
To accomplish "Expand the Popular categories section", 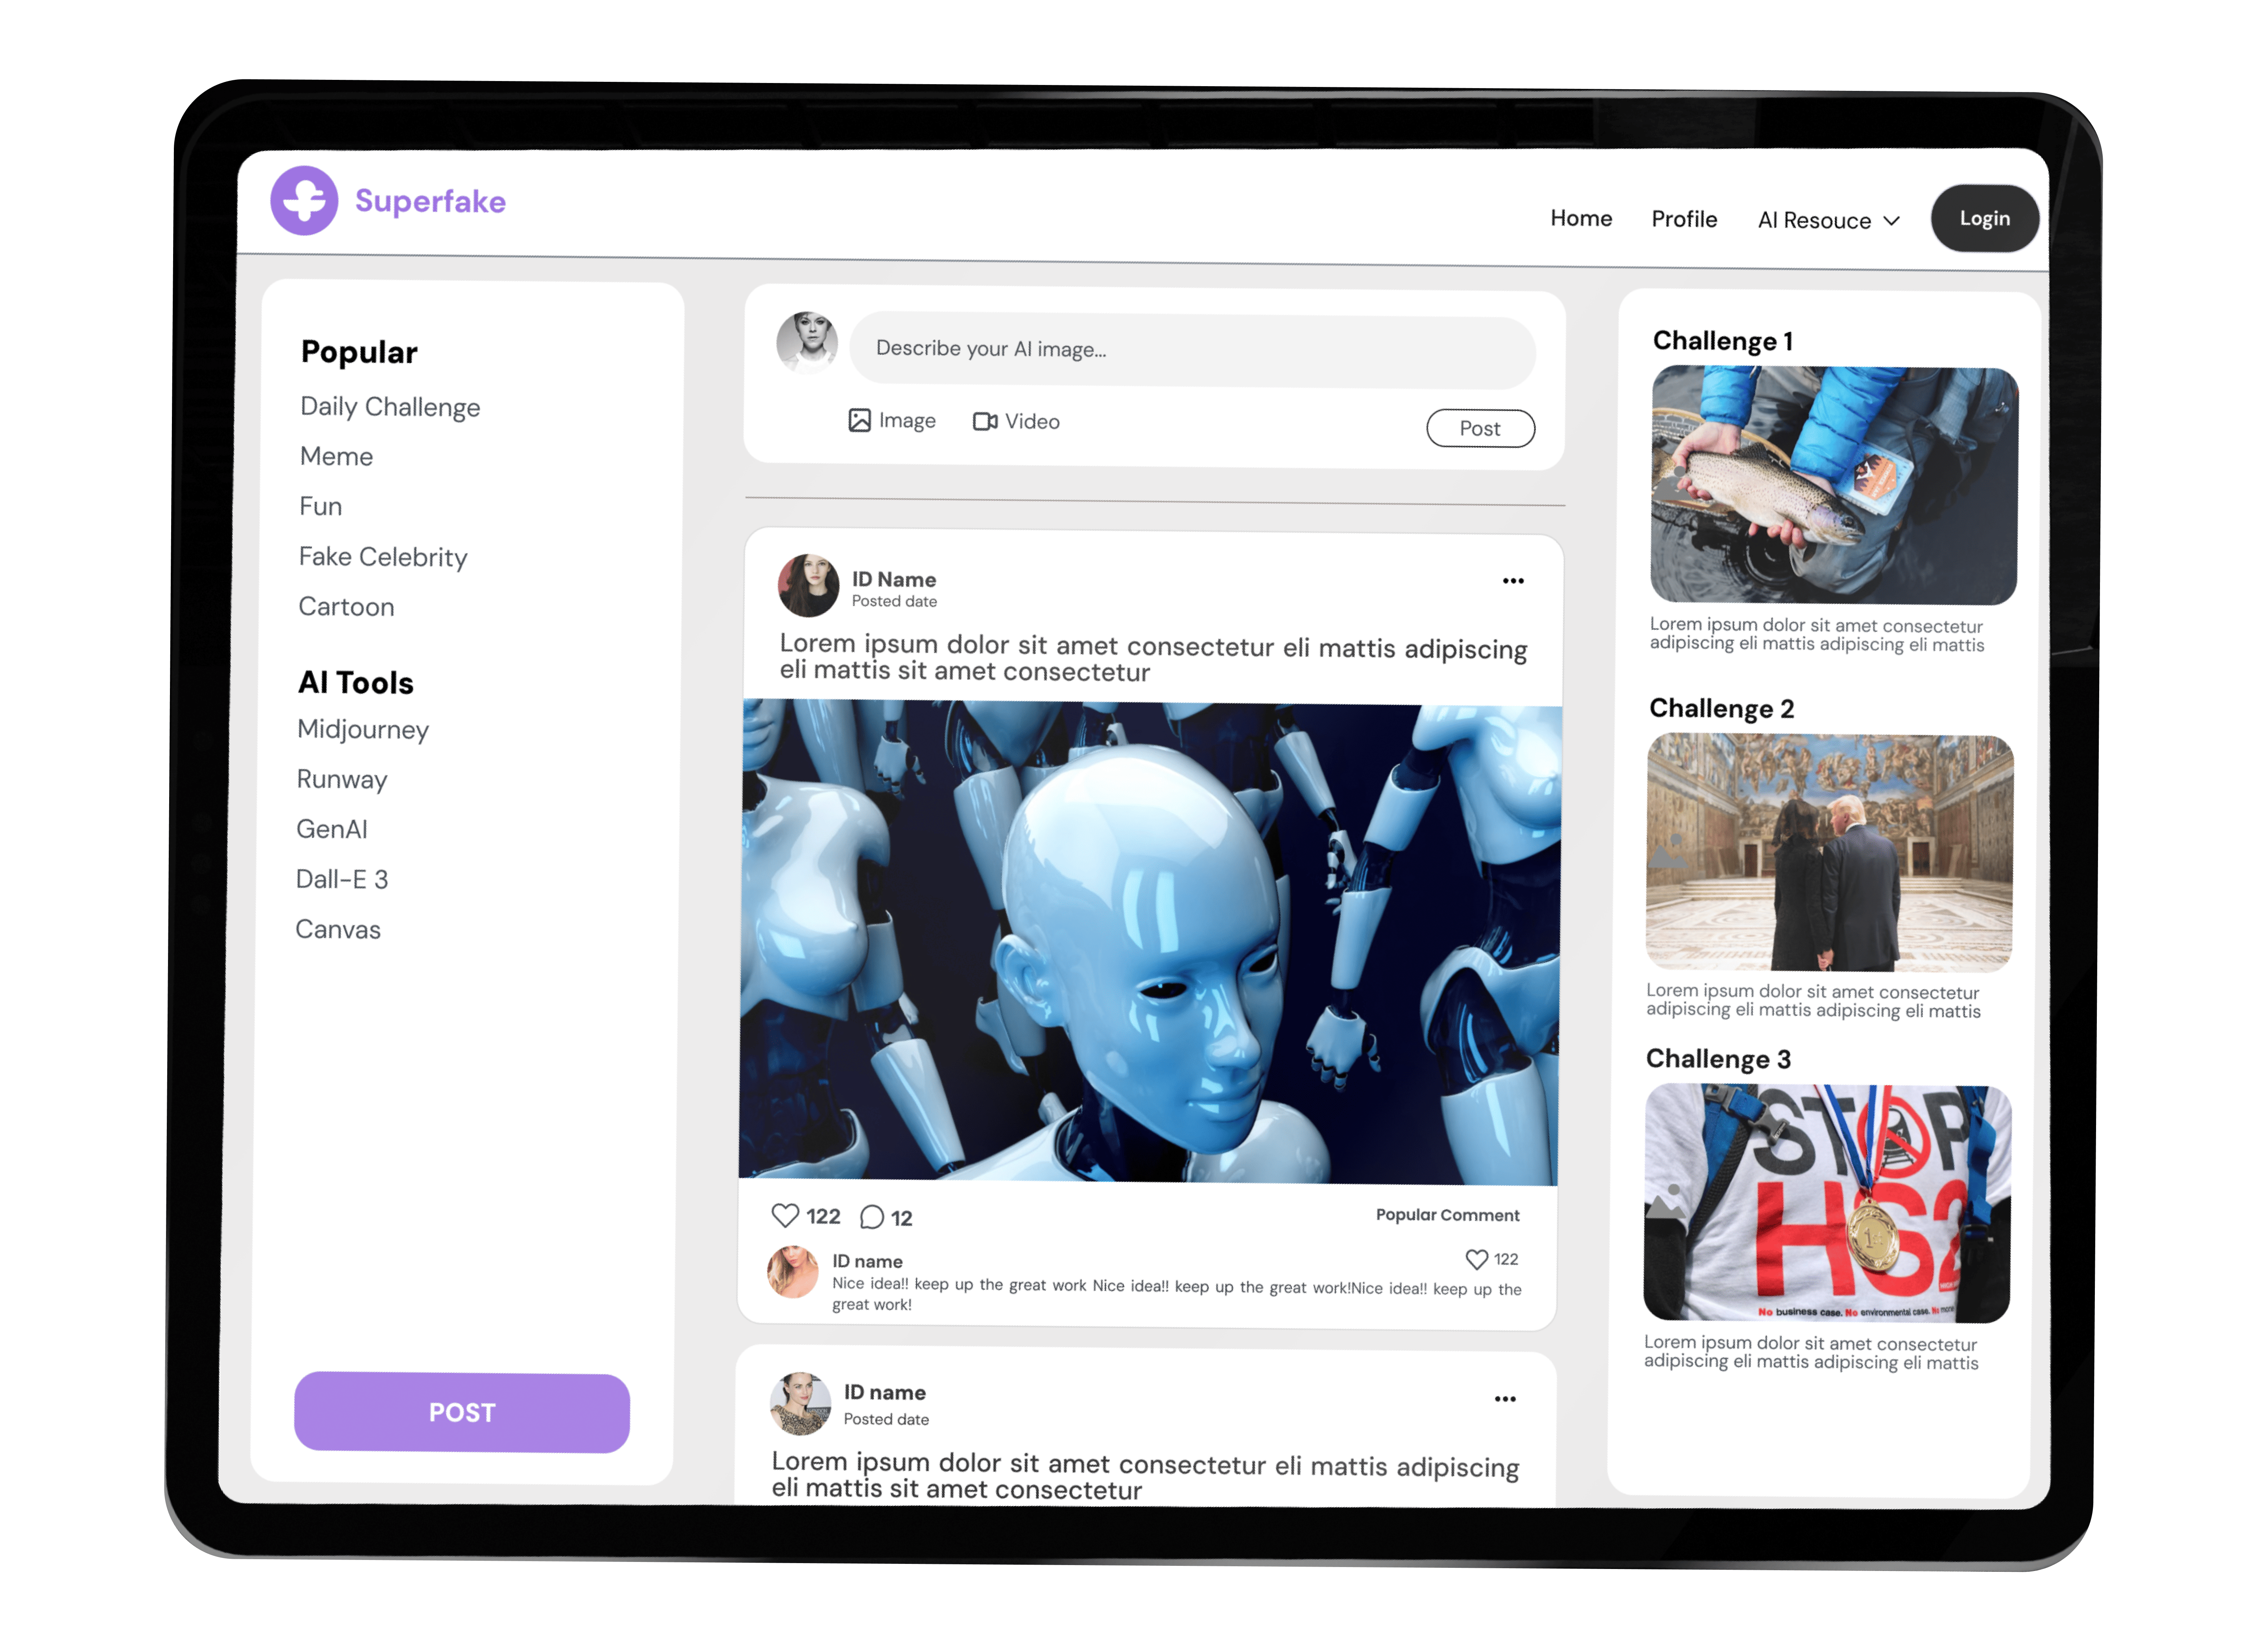I will [x=359, y=350].
